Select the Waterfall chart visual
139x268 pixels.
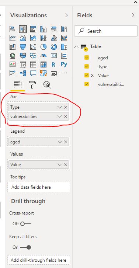pyautogui.click(x=13, y=47)
